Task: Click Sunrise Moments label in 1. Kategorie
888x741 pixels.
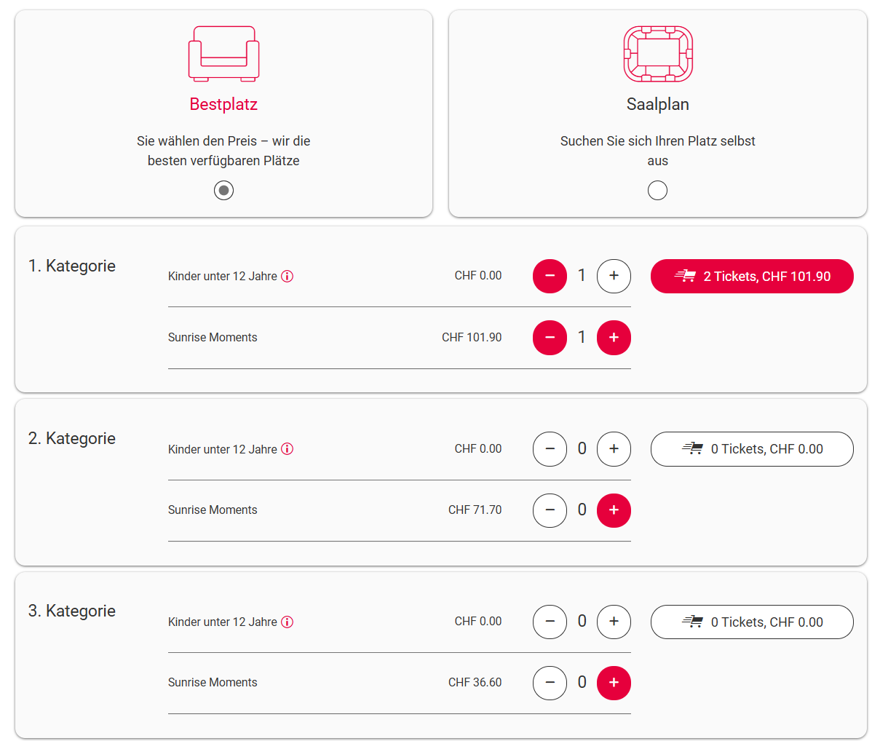Action: pos(213,337)
